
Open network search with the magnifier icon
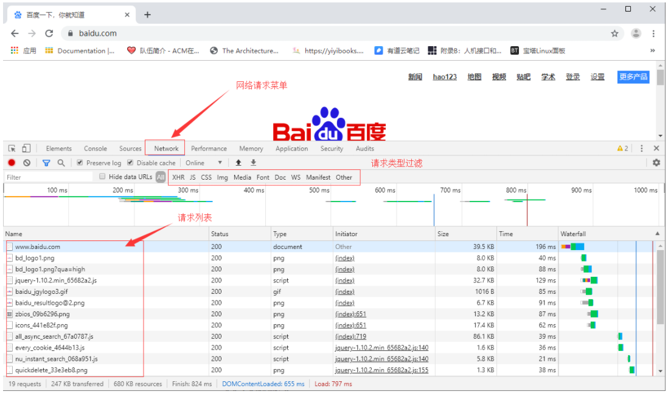tap(61, 163)
